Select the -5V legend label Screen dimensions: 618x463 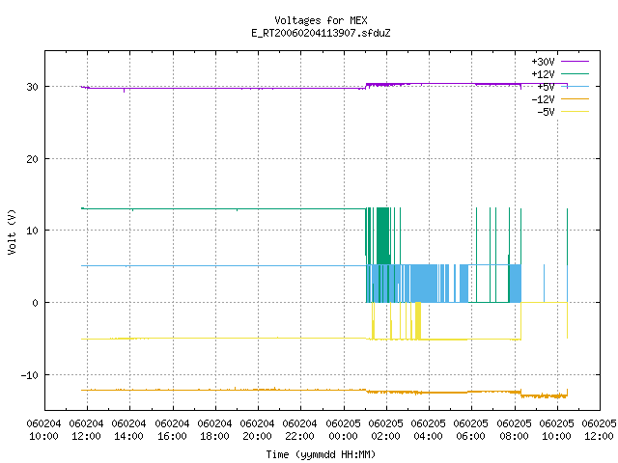pos(546,112)
